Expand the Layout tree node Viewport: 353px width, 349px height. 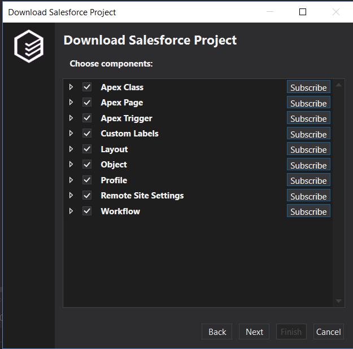pyautogui.click(x=71, y=149)
